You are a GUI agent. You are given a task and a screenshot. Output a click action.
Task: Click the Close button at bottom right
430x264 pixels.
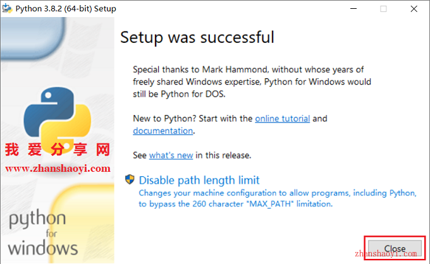click(395, 248)
